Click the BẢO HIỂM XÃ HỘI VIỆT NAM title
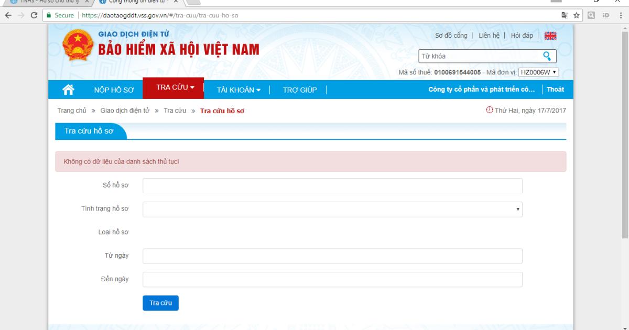The image size is (629, 330). click(x=179, y=50)
